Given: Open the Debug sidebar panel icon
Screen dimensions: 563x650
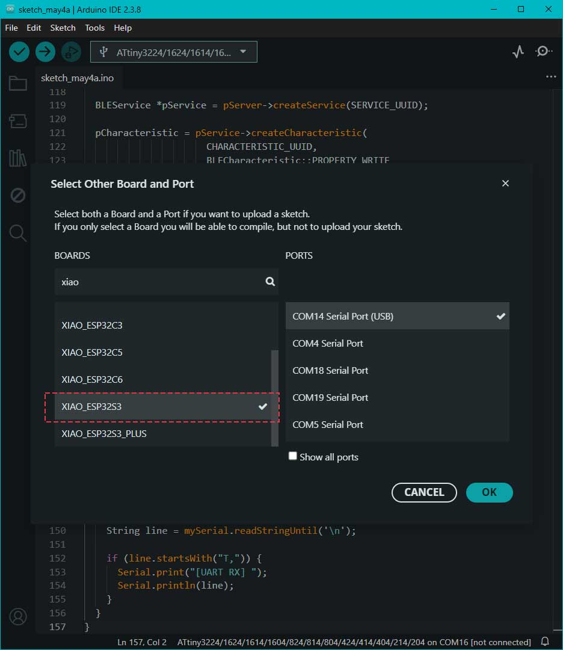Looking at the screenshot, I should pos(18,195).
